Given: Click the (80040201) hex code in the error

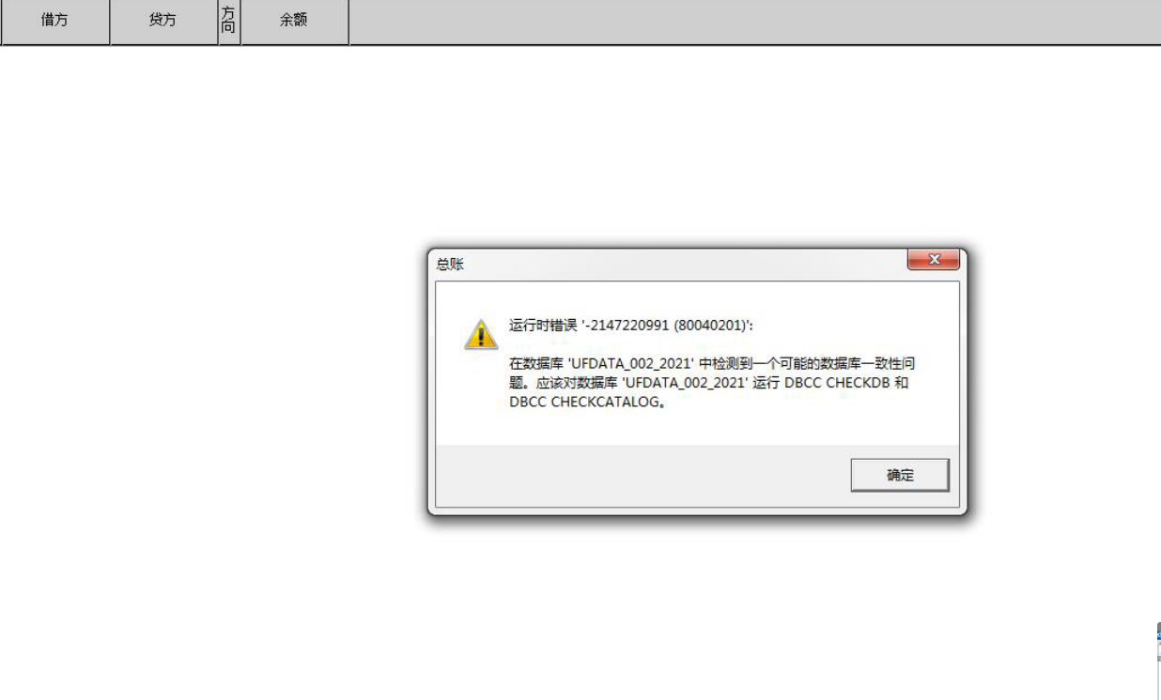Looking at the screenshot, I should pyautogui.click(x=714, y=326).
